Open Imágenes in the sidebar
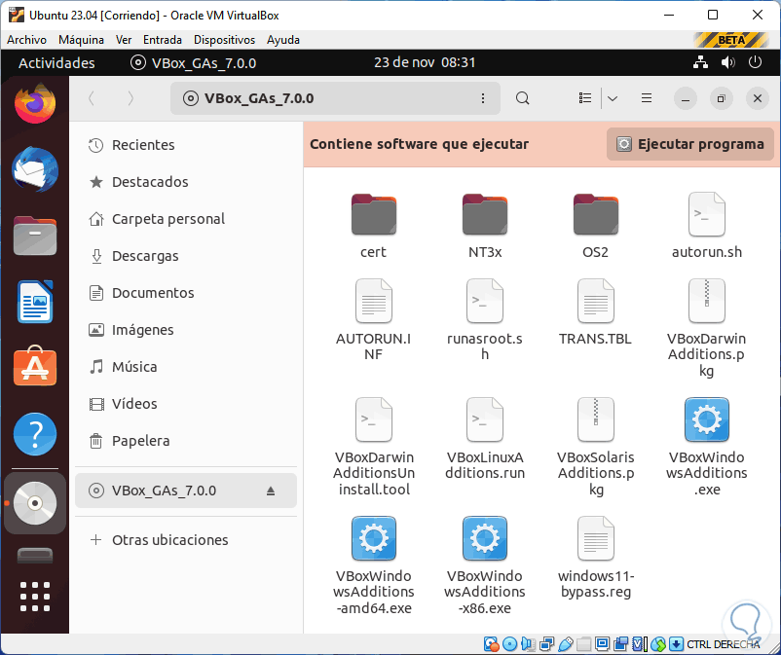The image size is (781, 655). (x=185, y=330)
